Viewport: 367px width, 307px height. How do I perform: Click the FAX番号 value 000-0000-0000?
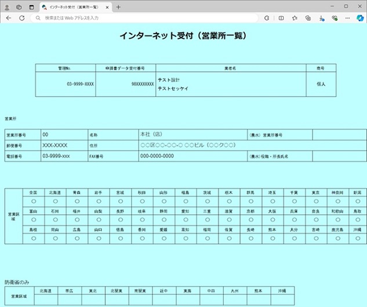[x=157, y=156]
